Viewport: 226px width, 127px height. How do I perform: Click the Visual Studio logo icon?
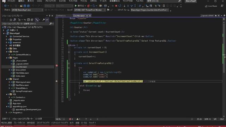(4, 1)
